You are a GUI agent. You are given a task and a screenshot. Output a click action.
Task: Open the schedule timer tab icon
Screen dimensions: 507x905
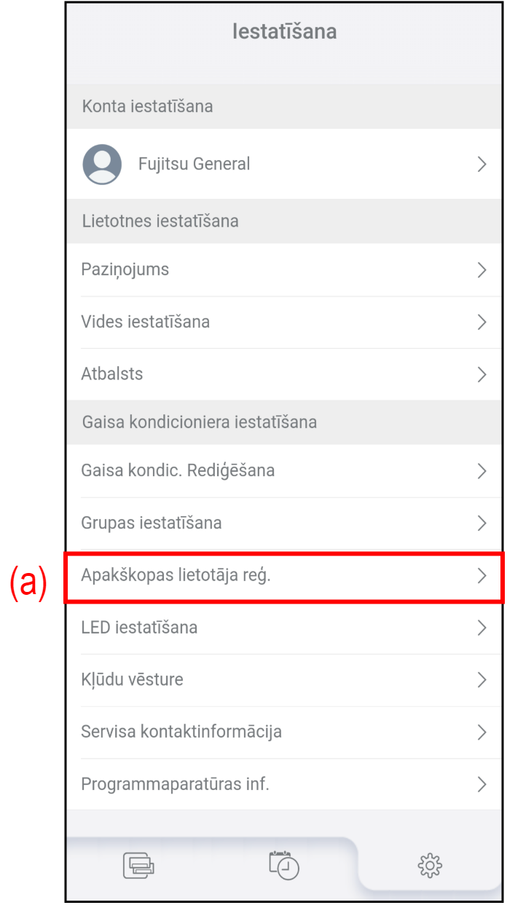pos(284,864)
